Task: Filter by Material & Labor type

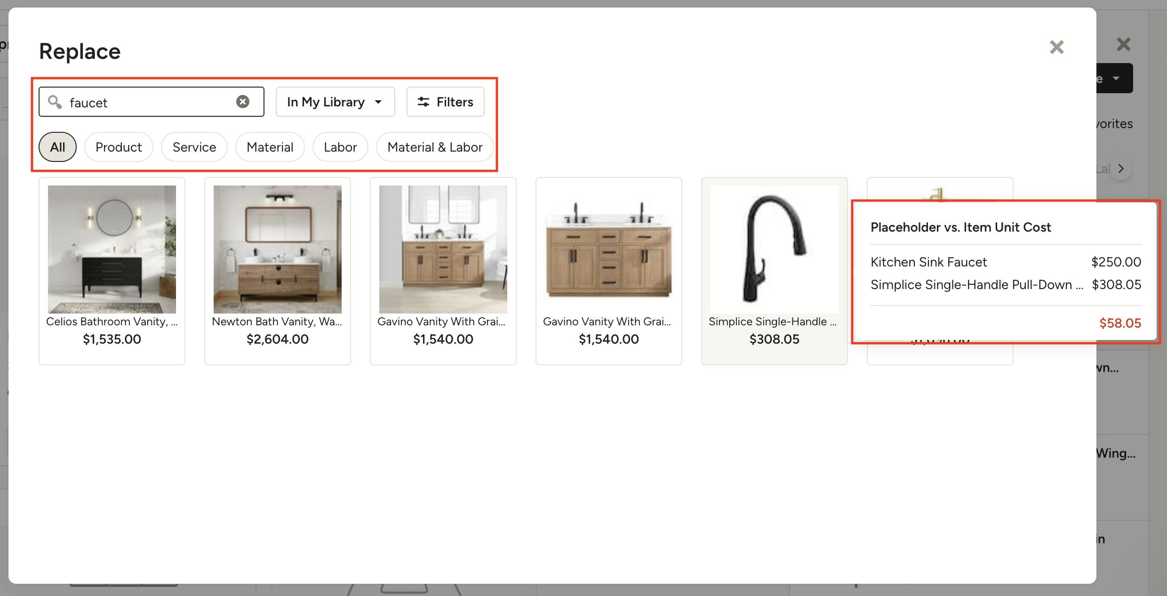Action: pos(434,147)
